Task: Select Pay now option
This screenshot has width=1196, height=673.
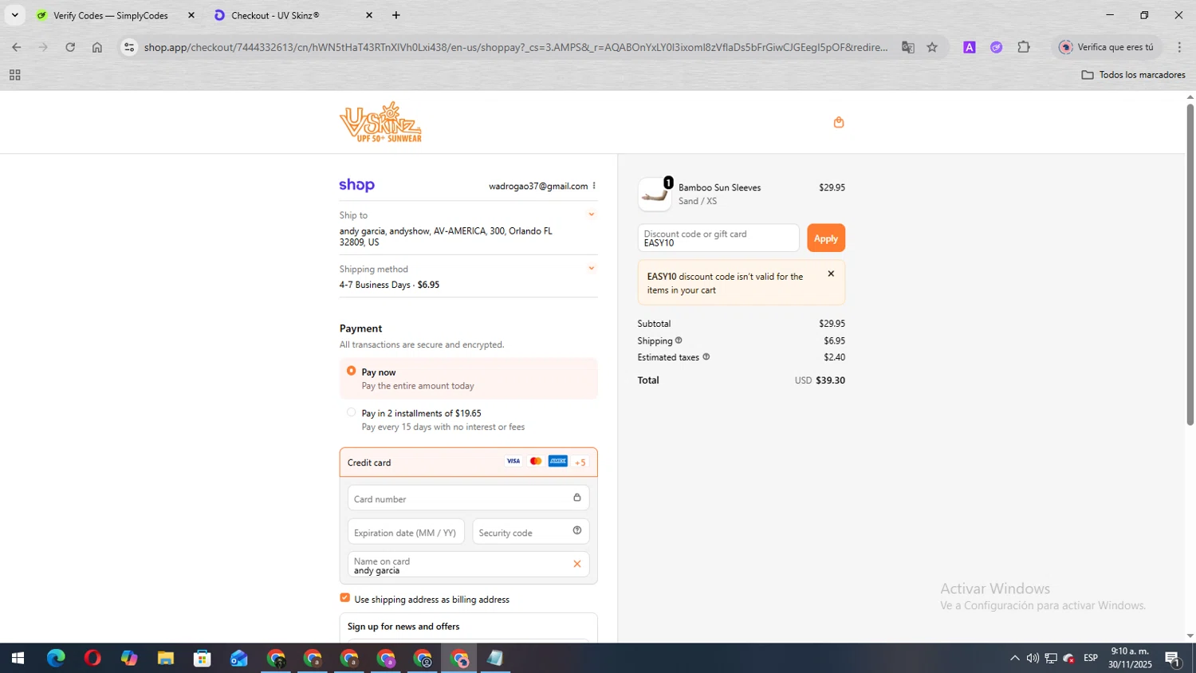Action: (x=351, y=371)
